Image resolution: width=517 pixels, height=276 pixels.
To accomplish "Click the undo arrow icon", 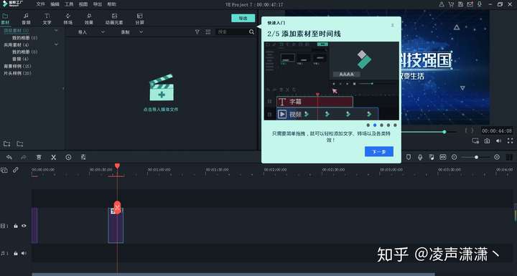I will (x=9, y=158).
